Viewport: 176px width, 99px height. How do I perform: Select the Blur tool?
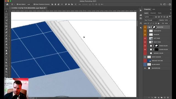coord(6,51)
